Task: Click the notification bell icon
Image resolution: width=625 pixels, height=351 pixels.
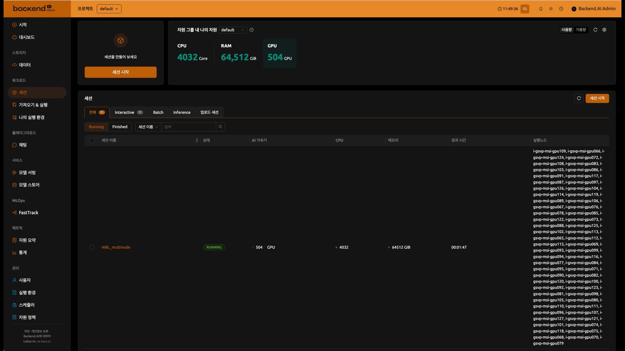Action: click(541, 9)
